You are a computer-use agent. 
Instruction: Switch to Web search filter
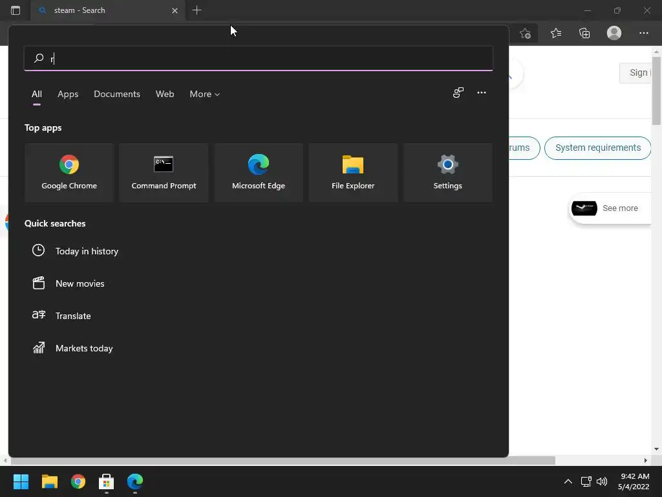click(x=165, y=94)
